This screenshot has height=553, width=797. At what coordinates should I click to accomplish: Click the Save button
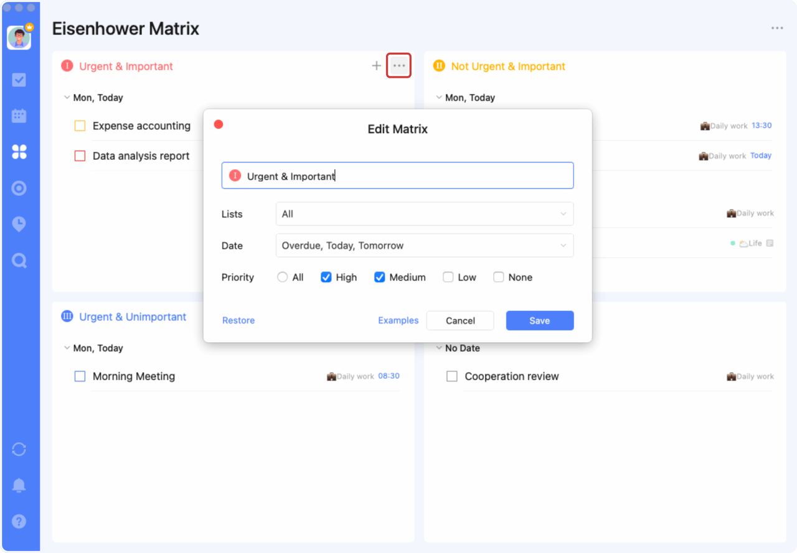(x=539, y=320)
